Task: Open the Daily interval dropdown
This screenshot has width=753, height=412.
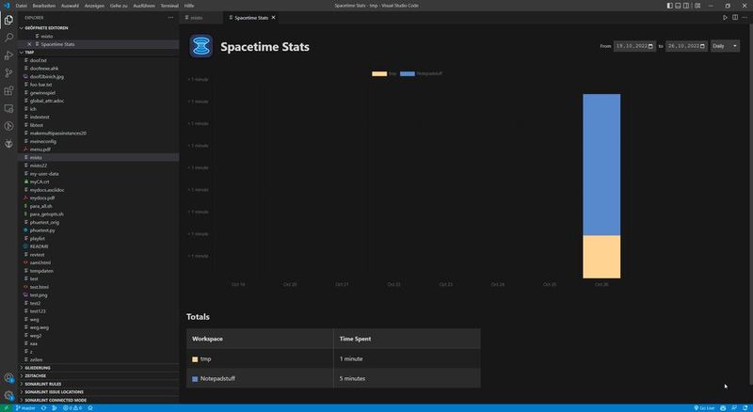Action: (x=725, y=46)
